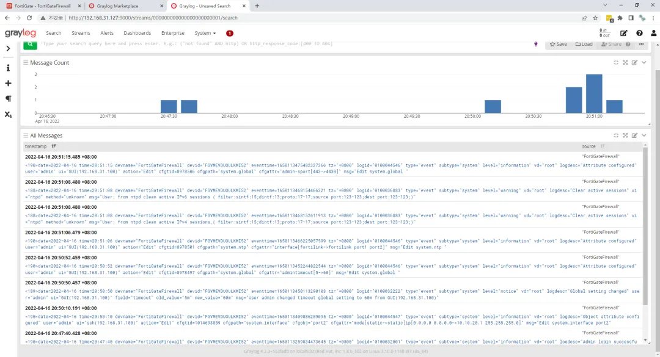Open a new browser tab
The width and height of the screenshot is (660, 357).
[257, 6]
